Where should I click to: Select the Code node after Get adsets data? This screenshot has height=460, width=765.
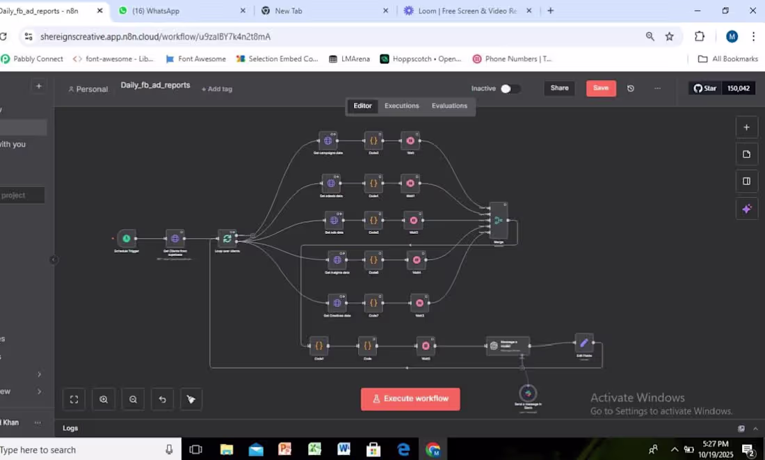(x=373, y=183)
